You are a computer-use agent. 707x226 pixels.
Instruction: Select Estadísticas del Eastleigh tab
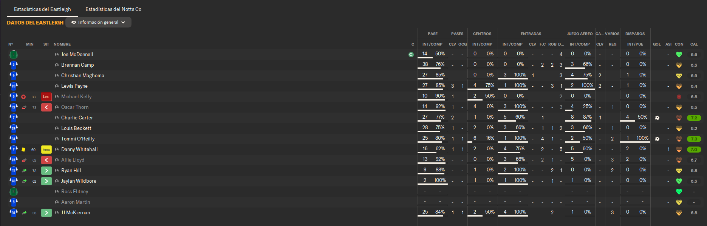tap(42, 9)
